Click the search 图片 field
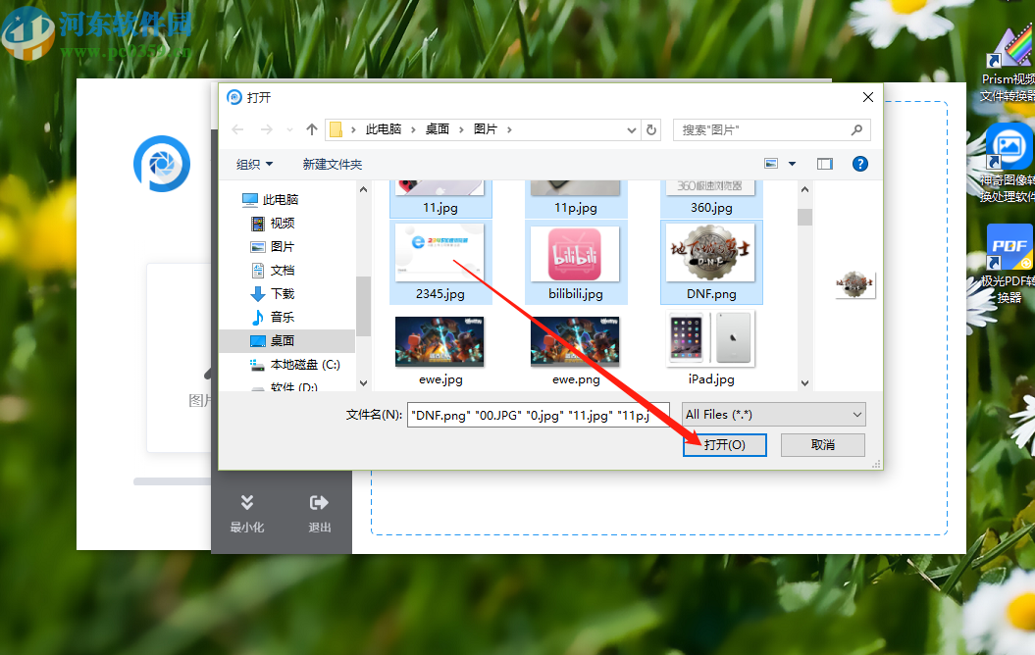This screenshot has height=655, width=1035. pyautogui.click(x=771, y=130)
